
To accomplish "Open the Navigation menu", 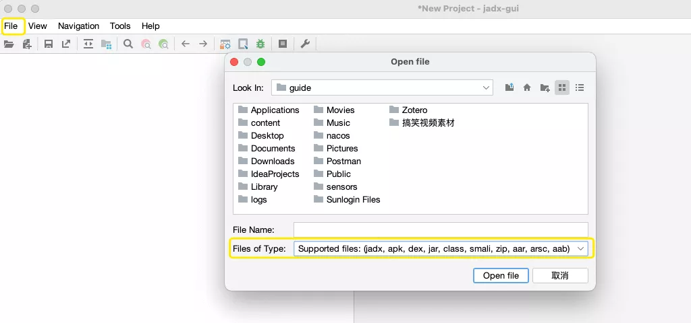I will (78, 26).
